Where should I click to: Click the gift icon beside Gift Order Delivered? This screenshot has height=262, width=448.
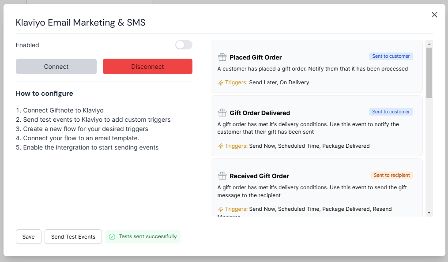(222, 113)
